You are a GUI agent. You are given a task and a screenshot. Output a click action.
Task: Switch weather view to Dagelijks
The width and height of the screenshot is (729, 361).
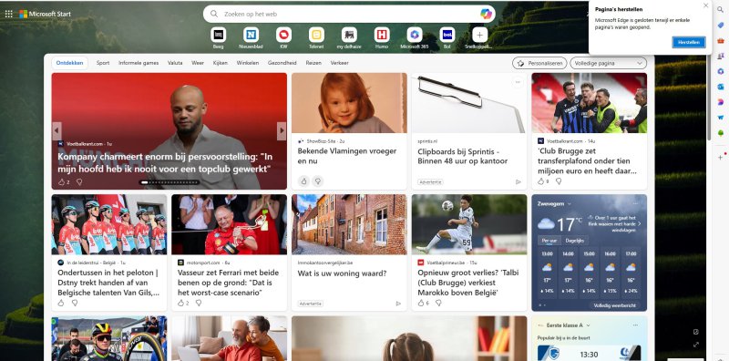click(574, 241)
